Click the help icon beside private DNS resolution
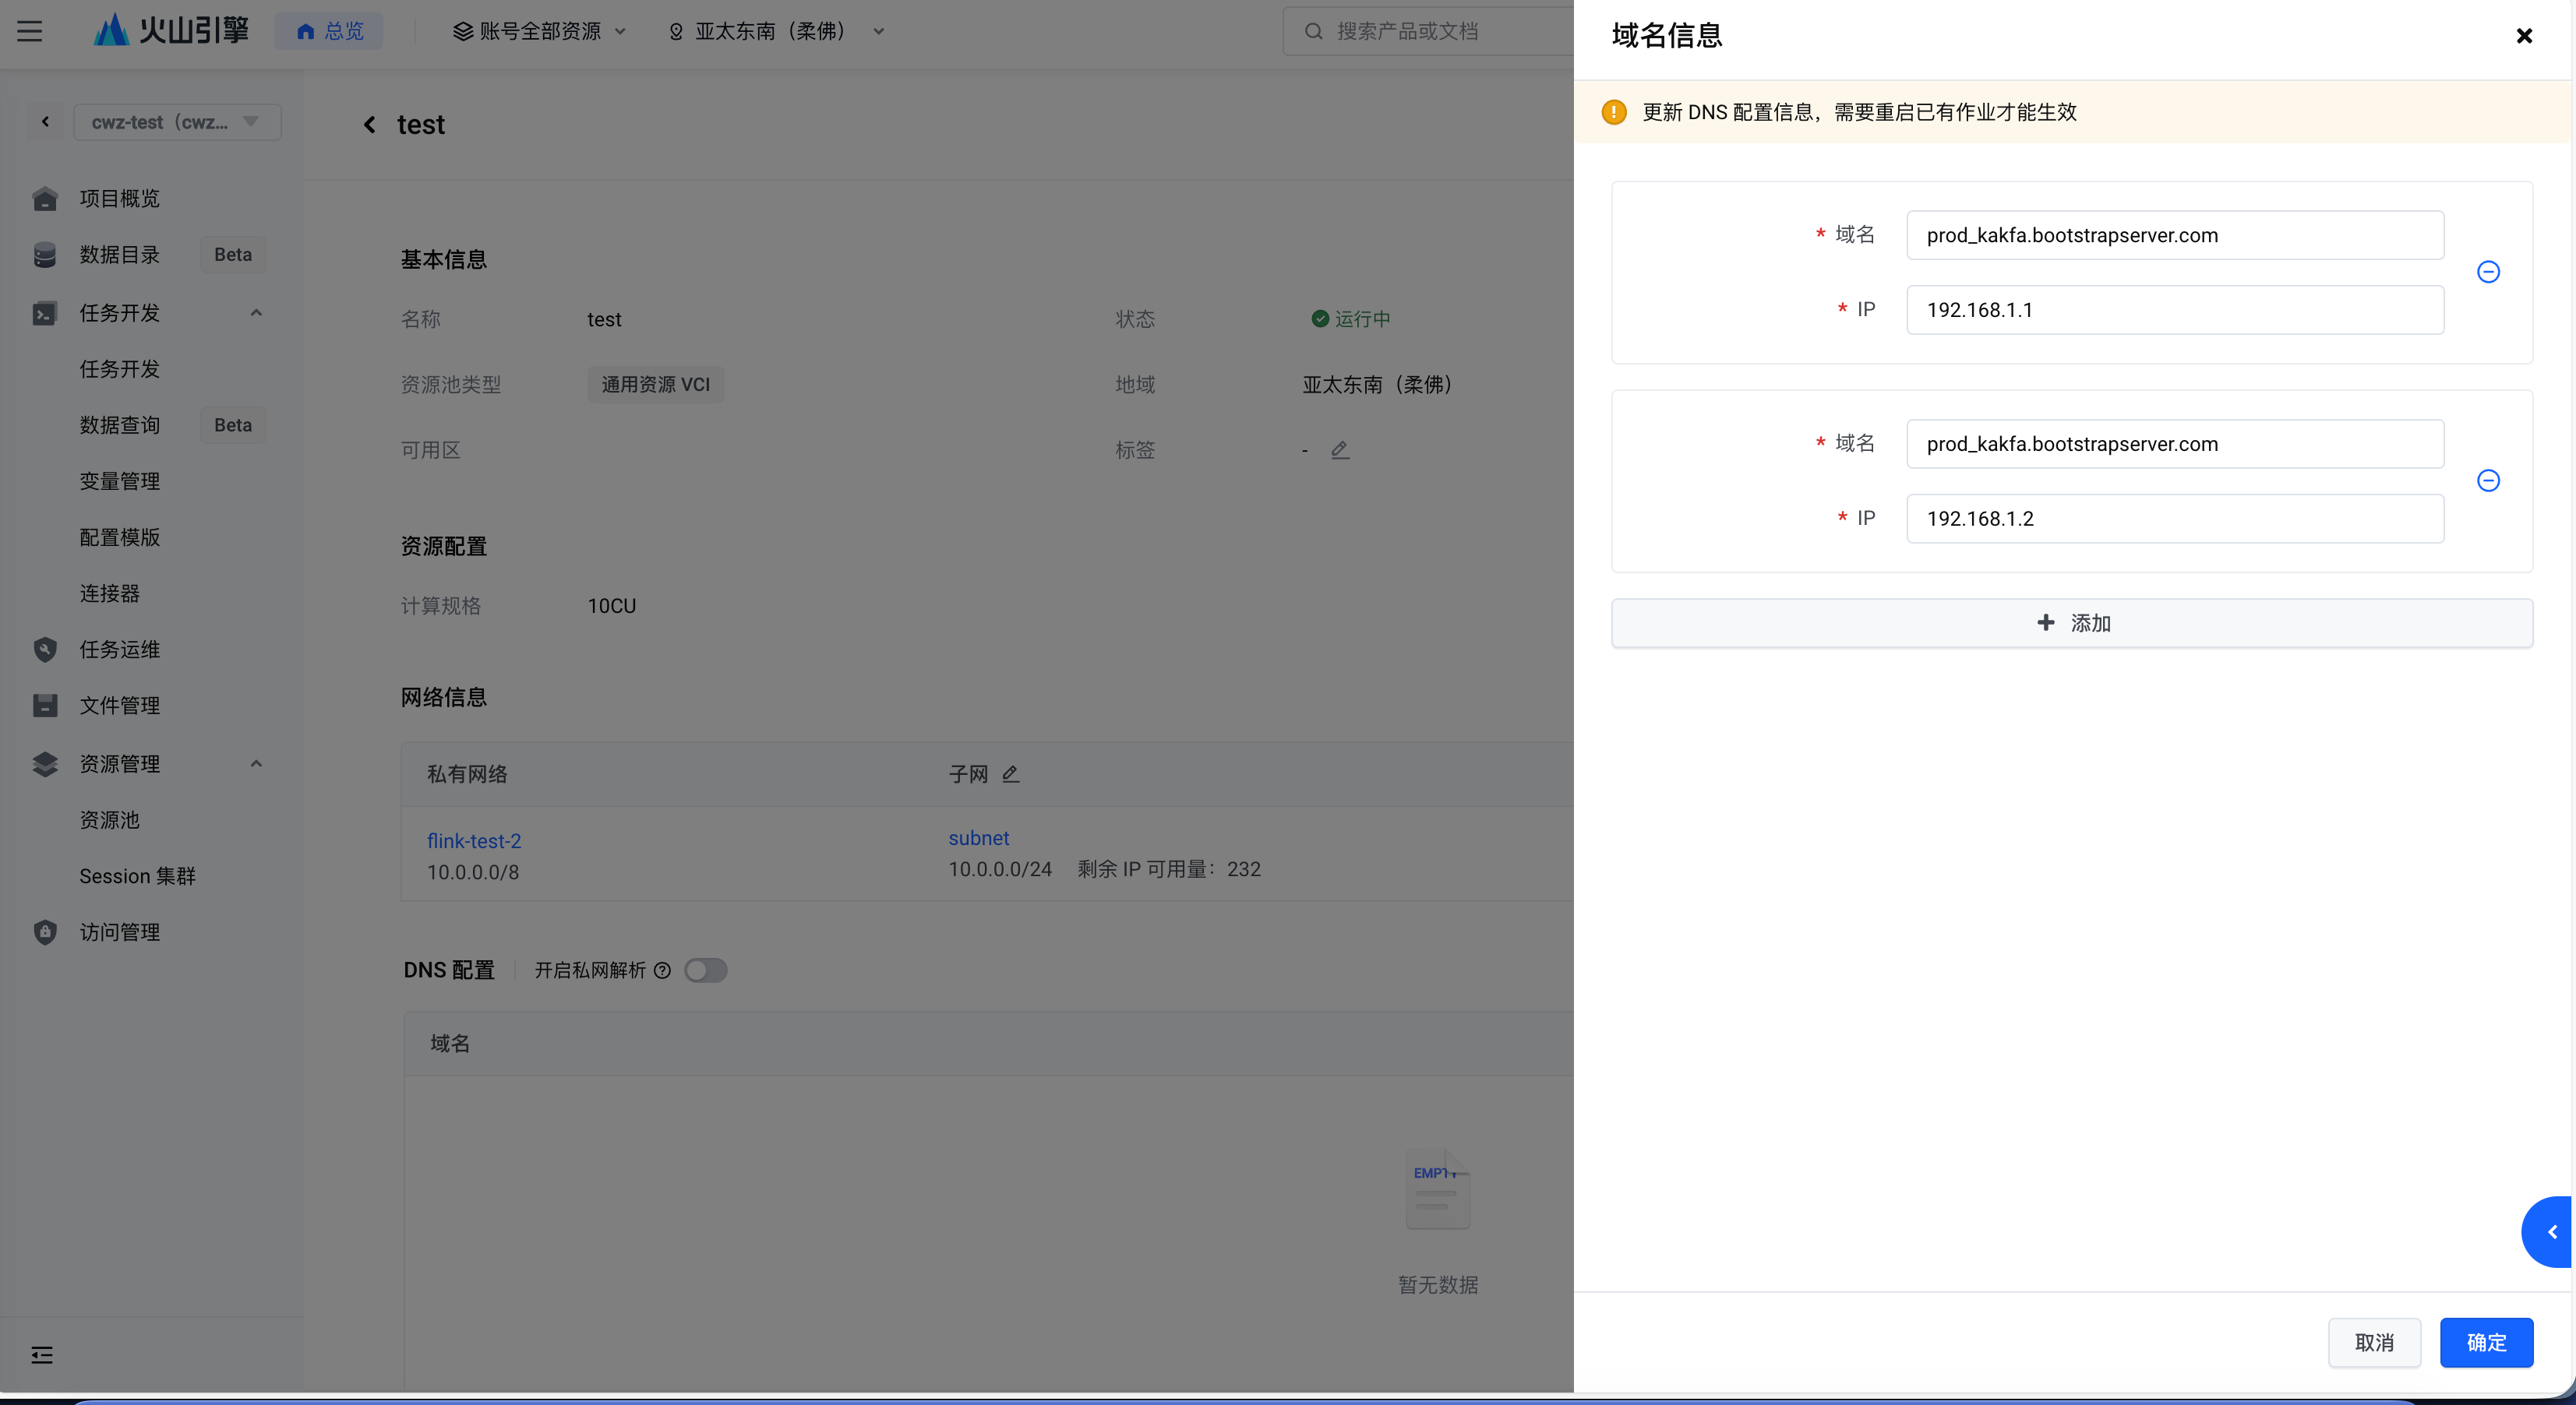2576x1405 pixels. coord(662,970)
